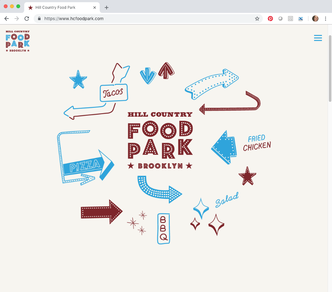
Task: View site info via the lock icon
Action: (39, 19)
